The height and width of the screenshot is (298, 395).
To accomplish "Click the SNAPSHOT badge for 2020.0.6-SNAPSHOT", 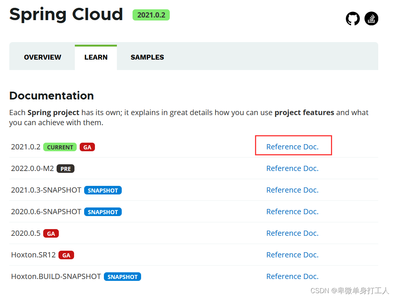I will [103, 212].
